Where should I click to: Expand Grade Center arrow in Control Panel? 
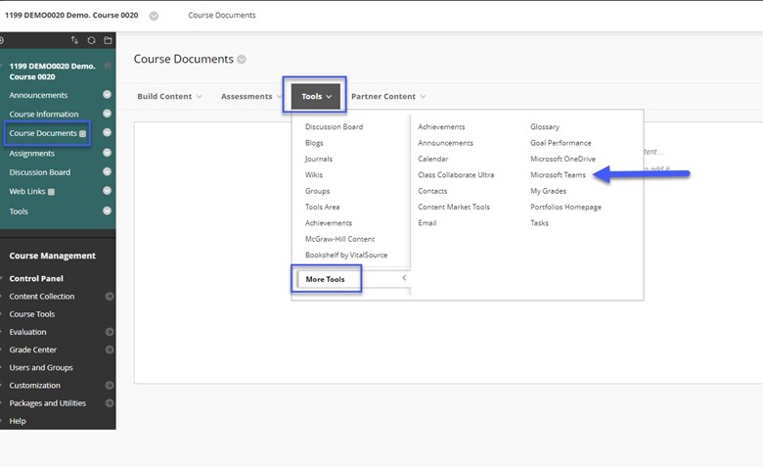click(109, 350)
